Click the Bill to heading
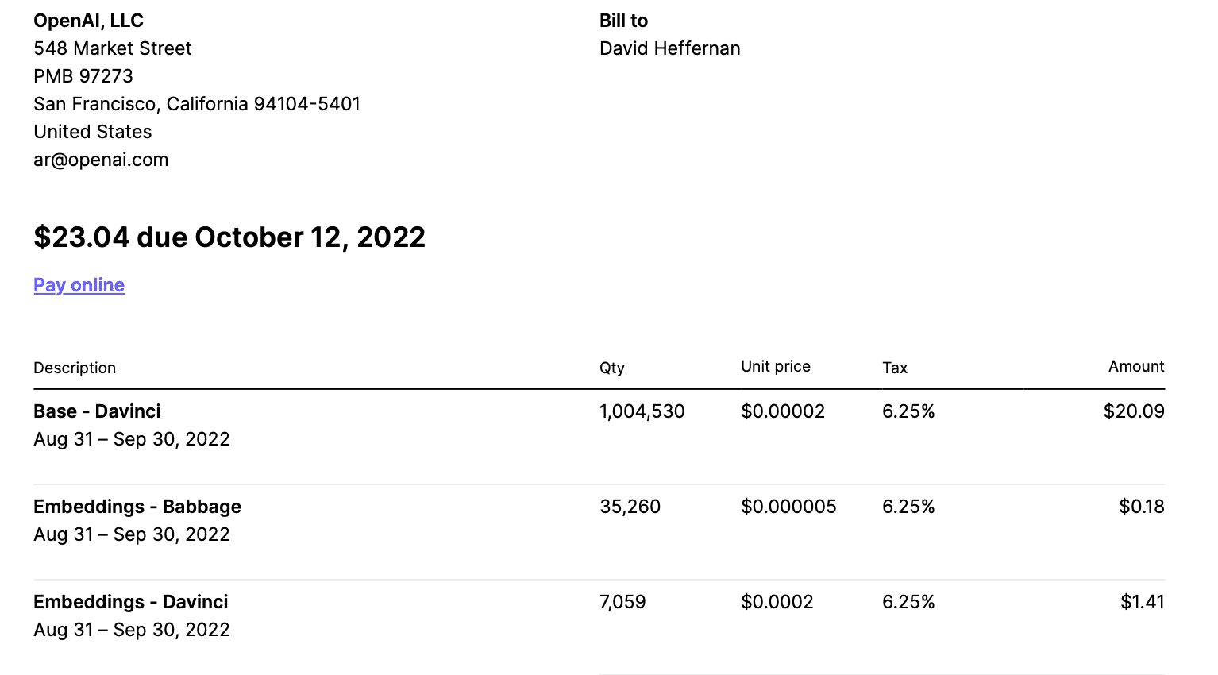Screen dimensions: 1218x675 coord(623,21)
